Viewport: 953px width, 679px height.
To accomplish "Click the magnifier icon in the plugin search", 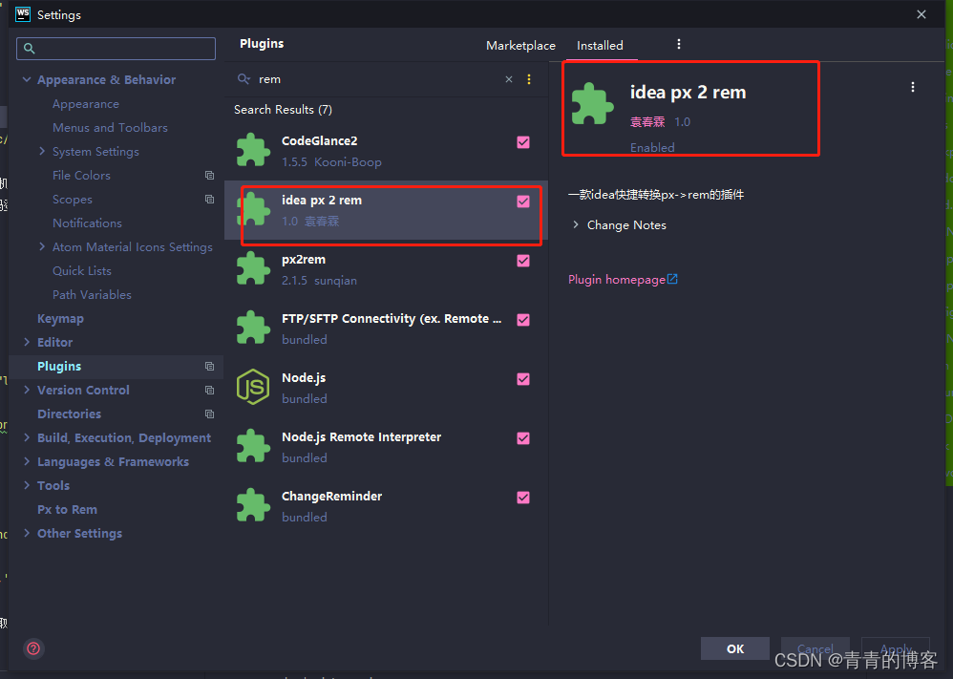I will pyautogui.click(x=244, y=79).
